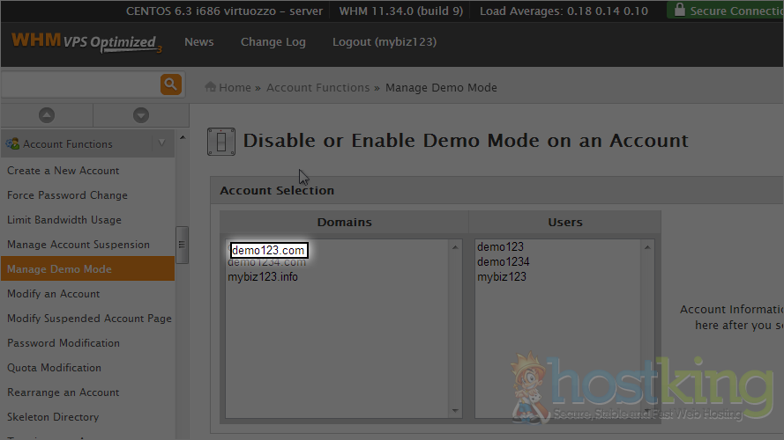Click the orange search magnifier button
The width and height of the screenshot is (784, 440).
click(170, 84)
